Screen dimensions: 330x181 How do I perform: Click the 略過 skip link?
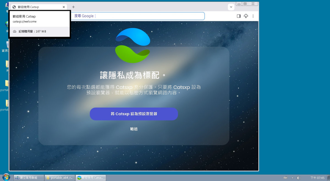pos(134,129)
